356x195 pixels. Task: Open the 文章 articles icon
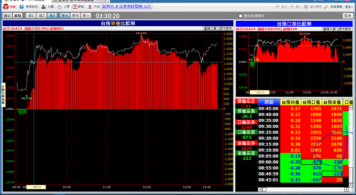coord(60,6)
